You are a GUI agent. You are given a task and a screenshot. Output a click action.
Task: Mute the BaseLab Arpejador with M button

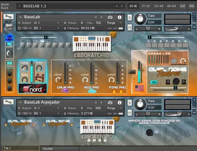click(130, 113)
